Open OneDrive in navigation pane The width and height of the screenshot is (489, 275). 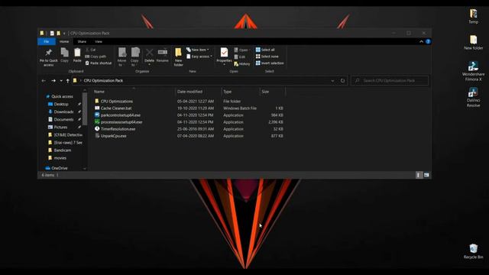(57, 168)
